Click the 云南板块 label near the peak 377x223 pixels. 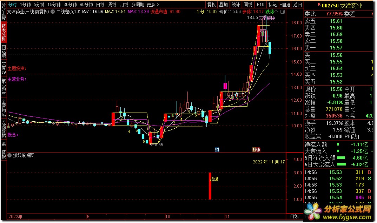point(267,18)
